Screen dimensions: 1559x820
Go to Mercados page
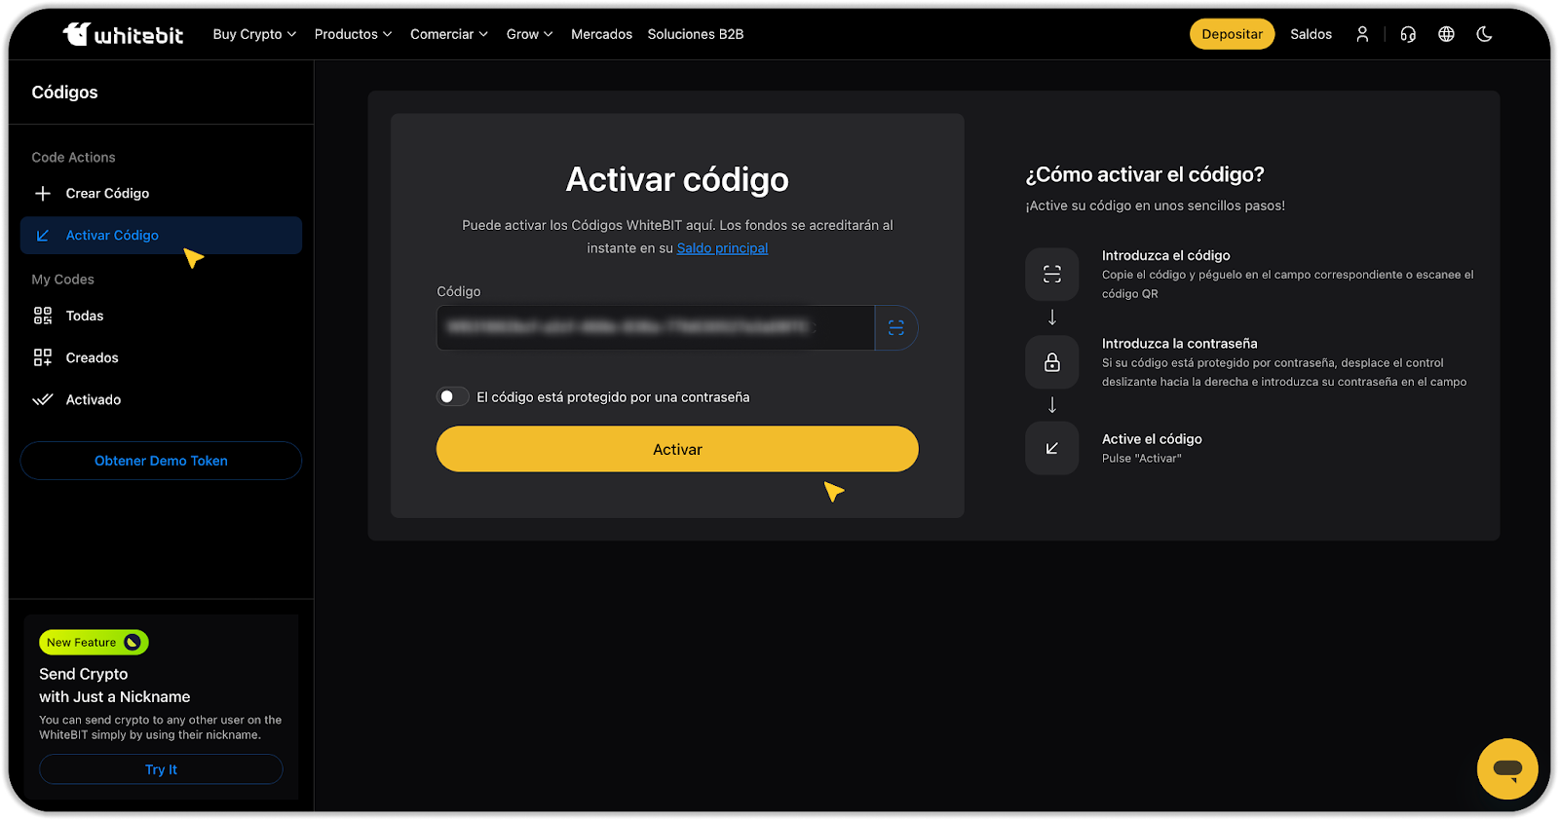[x=601, y=34]
